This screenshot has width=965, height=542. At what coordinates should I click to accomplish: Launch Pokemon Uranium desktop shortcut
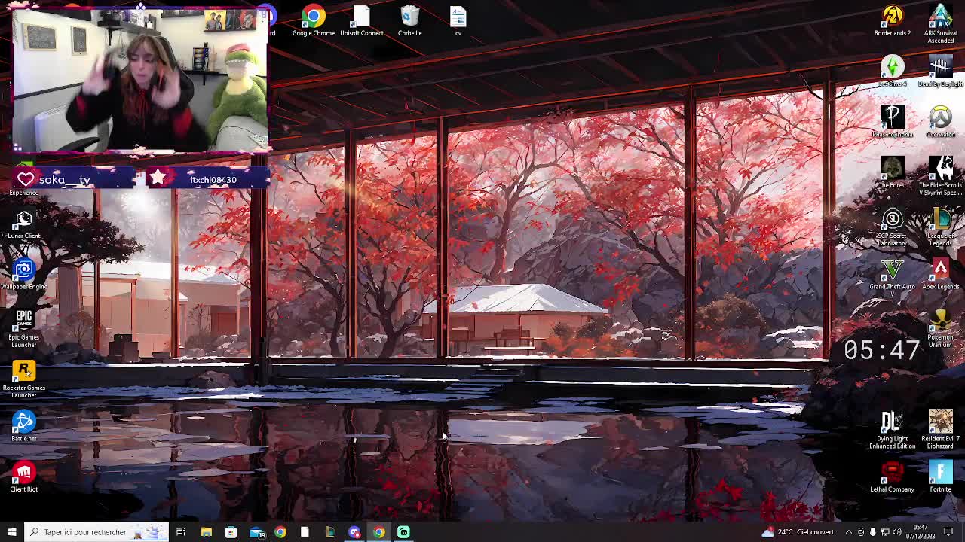coord(940,328)
